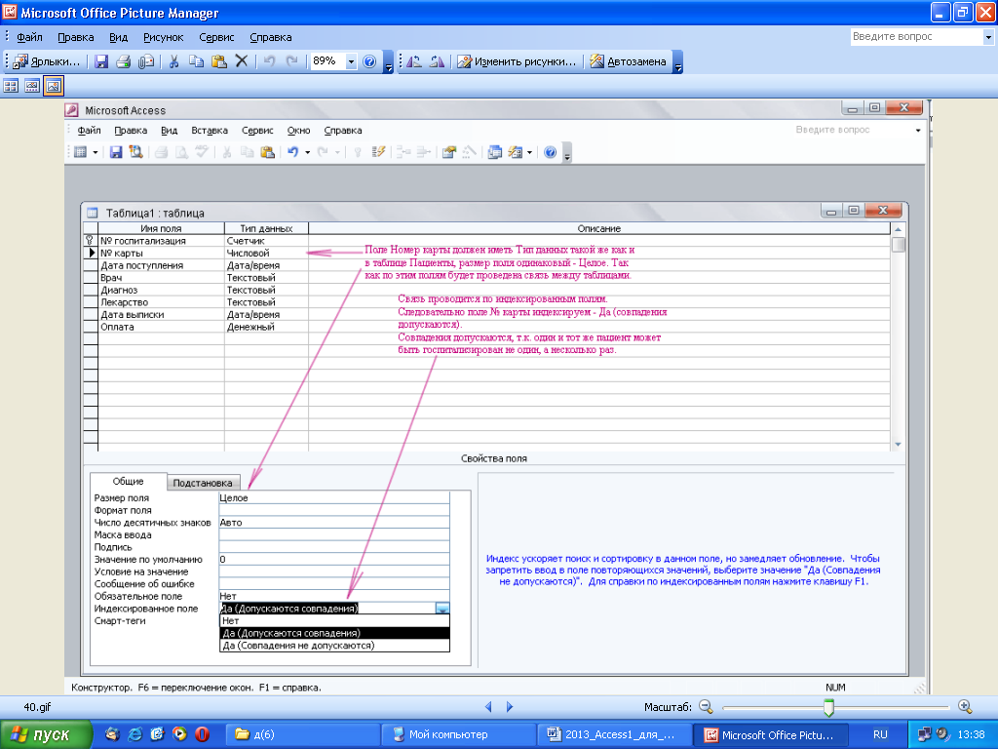Select the Подстановка tab in field properties
The height and width of the screenshot is (749, 998).
203,483
